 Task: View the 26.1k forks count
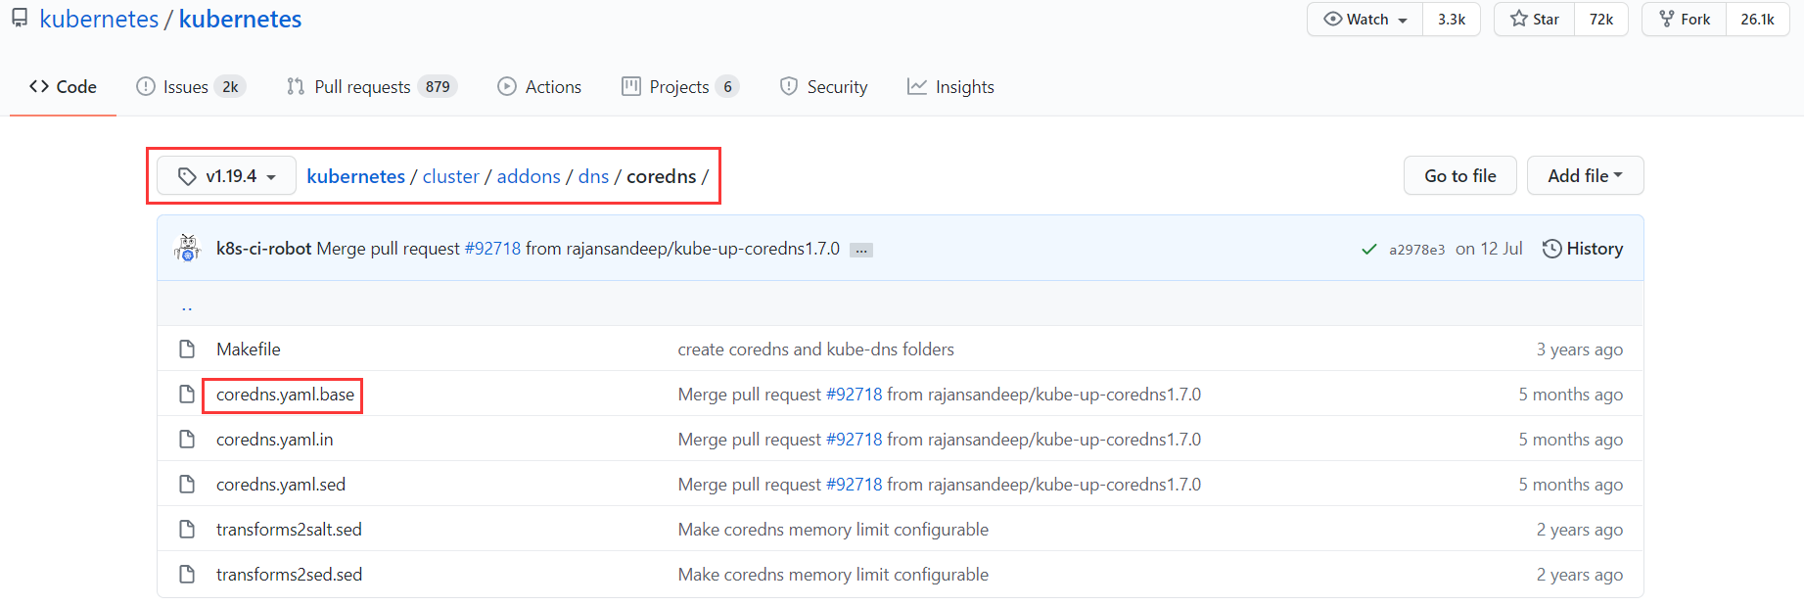pyautogui.click(x=1758, y=19)
